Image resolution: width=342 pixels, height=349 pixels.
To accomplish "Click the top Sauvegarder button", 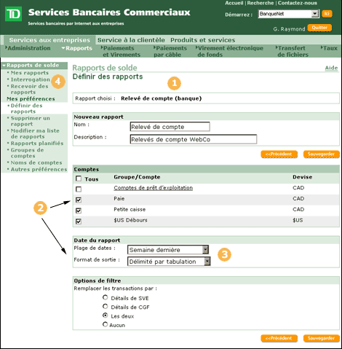I will coord(321,154).
